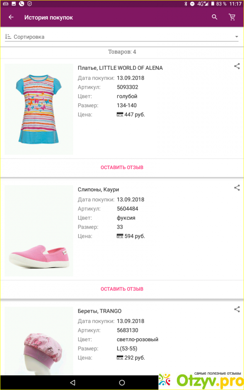Open Береты, TRANGO product title
244x390 pixels.
point(99,311)
